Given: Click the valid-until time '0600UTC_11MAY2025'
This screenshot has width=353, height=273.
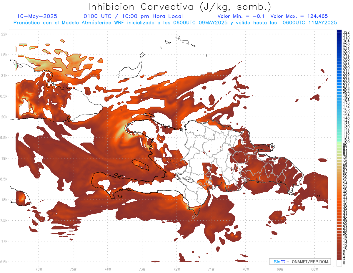Looking at the screenshot, I should coord(310,23).
